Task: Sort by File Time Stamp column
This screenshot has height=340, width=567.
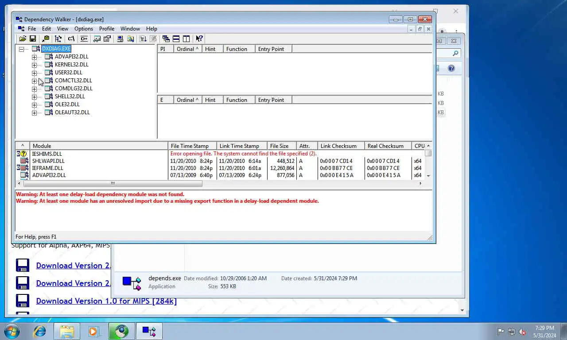Action: coord(192,146)
